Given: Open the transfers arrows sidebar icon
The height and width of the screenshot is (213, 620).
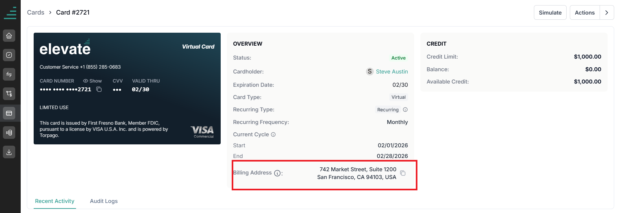Looking at the screenshot, I should (x=9, y=74).
